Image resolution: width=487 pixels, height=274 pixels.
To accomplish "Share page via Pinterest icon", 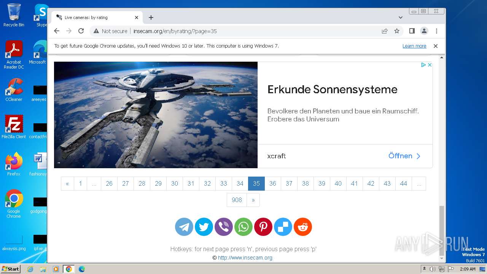I will 263,227.
